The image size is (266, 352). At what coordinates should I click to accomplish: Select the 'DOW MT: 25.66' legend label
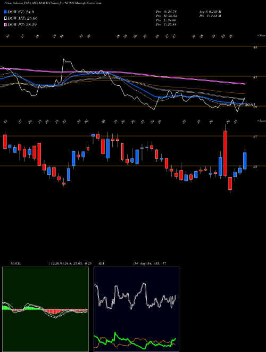(23, 19)
